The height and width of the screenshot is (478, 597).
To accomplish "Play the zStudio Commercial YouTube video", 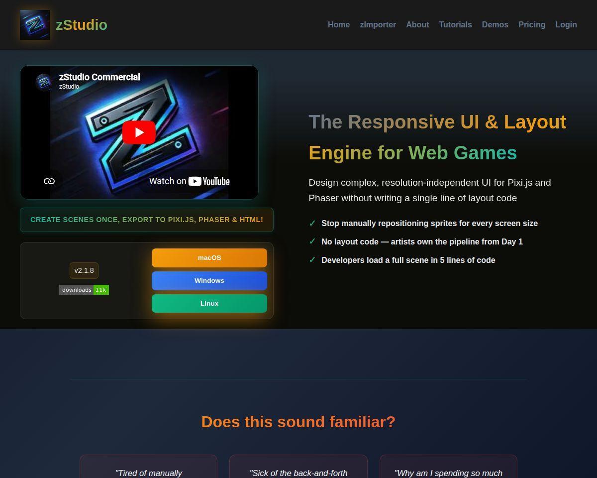I will click(x=139, y=132).
